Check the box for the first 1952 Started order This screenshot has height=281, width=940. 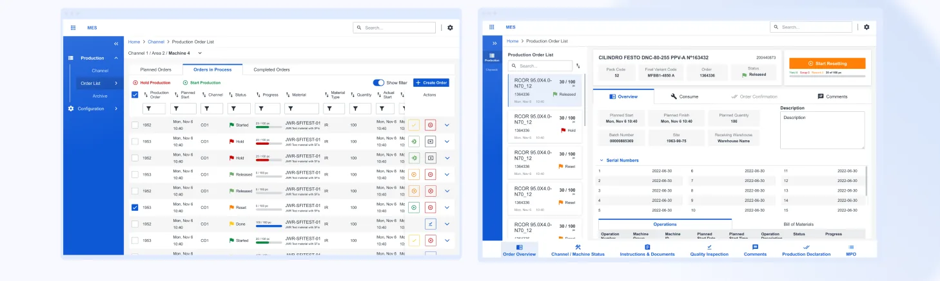[135, 125]
